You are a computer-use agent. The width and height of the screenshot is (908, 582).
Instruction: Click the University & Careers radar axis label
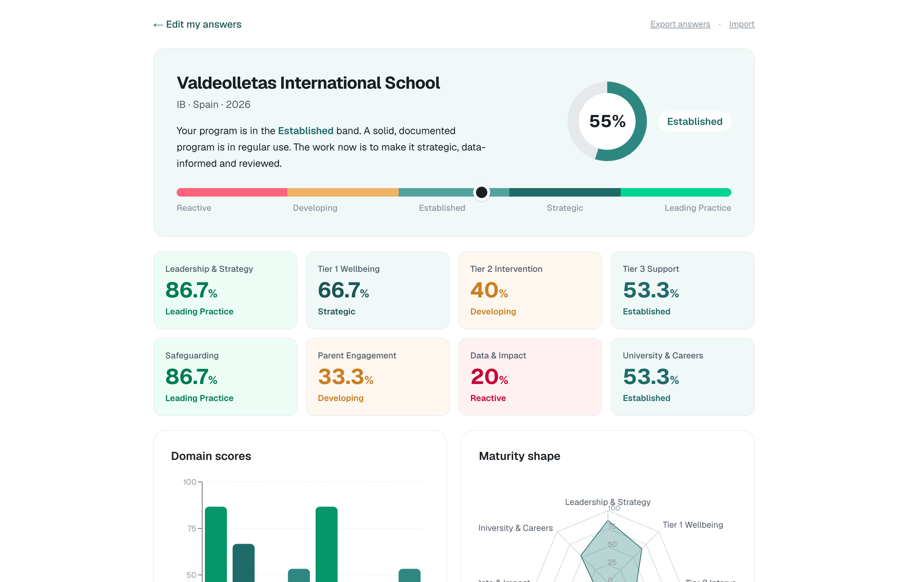pos(516,528)
